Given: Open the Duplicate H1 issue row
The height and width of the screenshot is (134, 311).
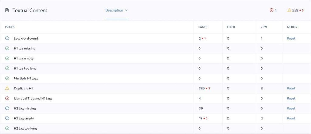Looking at the screenshot, I should pyautogui.click(x=23, y=89).
